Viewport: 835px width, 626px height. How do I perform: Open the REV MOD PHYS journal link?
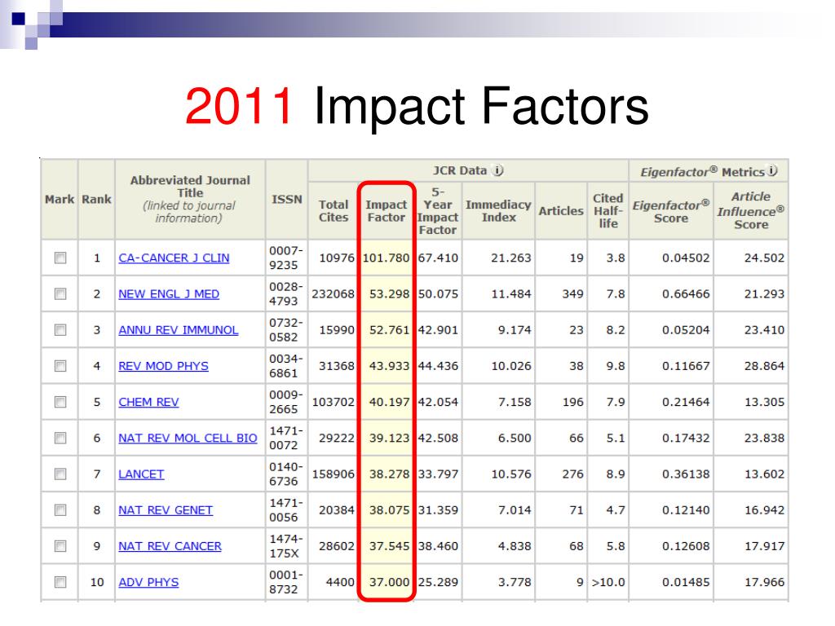[163, 366]
